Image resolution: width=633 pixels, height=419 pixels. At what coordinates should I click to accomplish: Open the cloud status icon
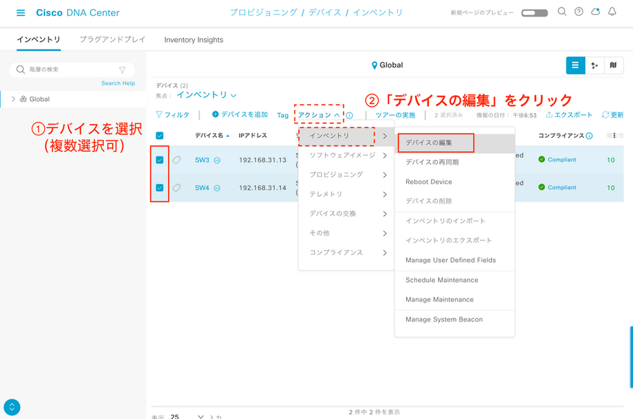[x=596, y=12]
